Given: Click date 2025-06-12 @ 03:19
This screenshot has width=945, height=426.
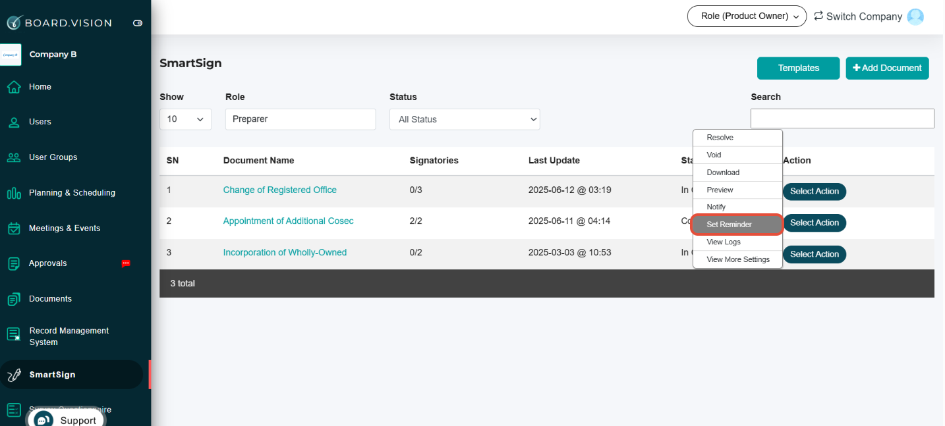Looking at the screenshot, I should click(x=570, y=190).
